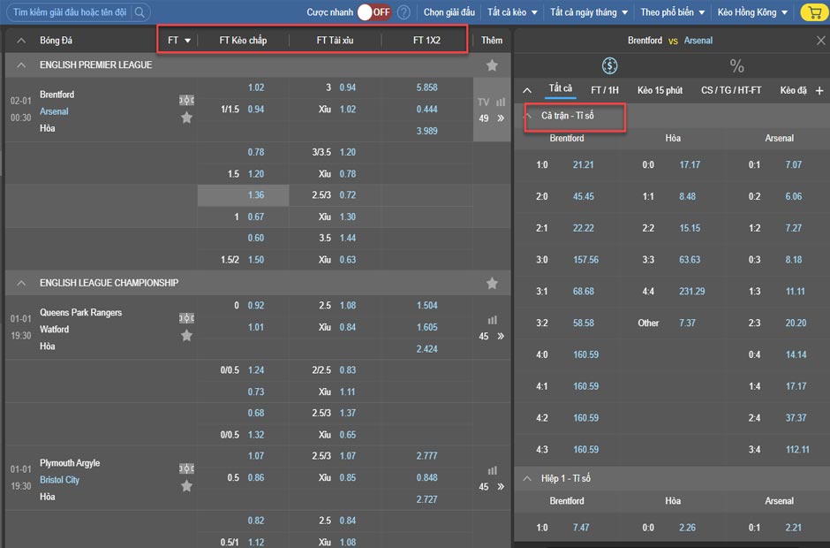Pick correct score 3:4 odds 112.11
This screenshot has height=548, width=830.
[x=797, y=449]
